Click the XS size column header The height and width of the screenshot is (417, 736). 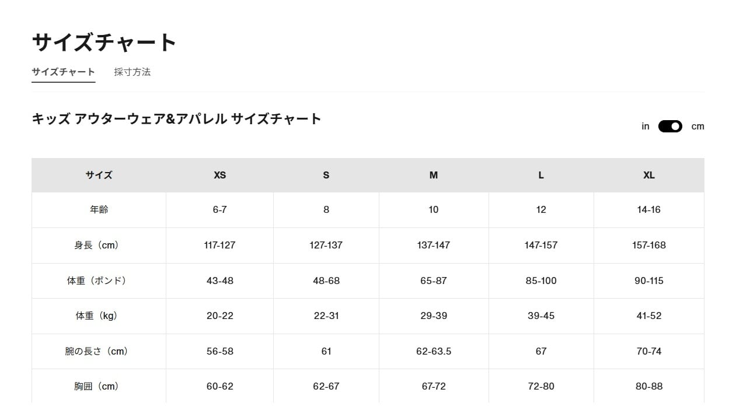(x=219, y=175)
